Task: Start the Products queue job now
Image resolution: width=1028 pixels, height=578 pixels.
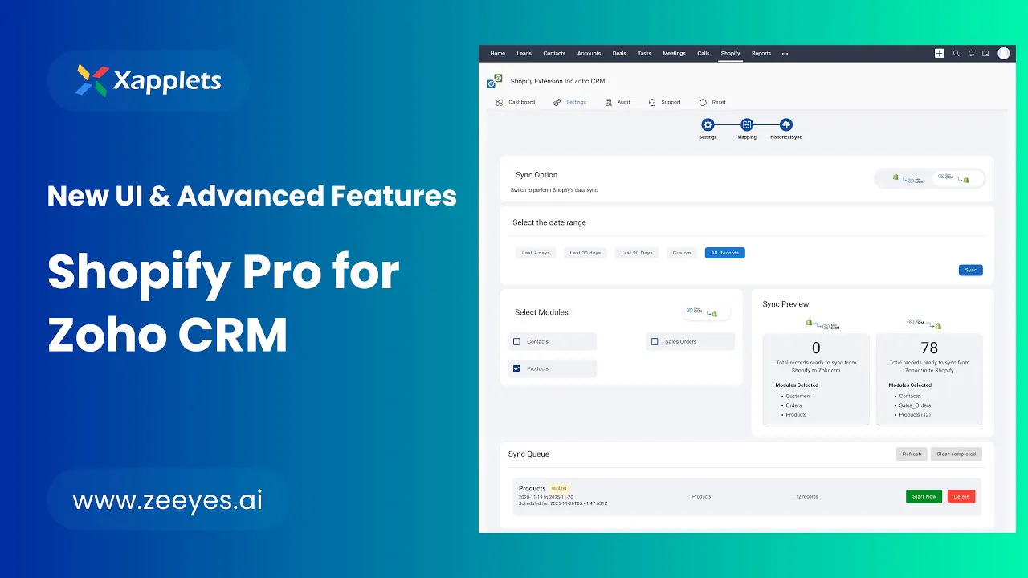Action: (x=924, y=497)
